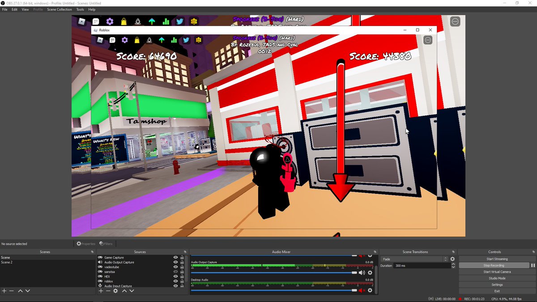Hide the vadeotube source

[175, 267]
